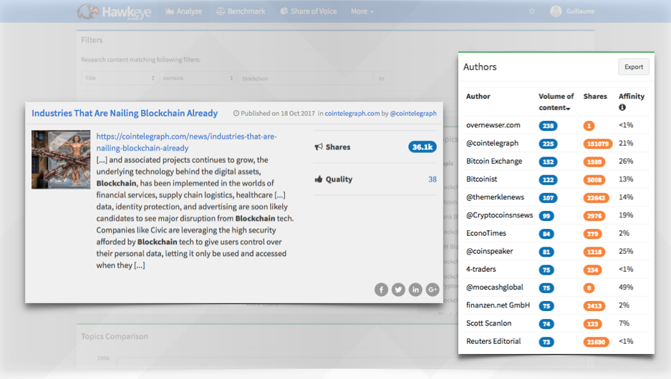Click the Quality thumbs-up icon

point(319,179)
